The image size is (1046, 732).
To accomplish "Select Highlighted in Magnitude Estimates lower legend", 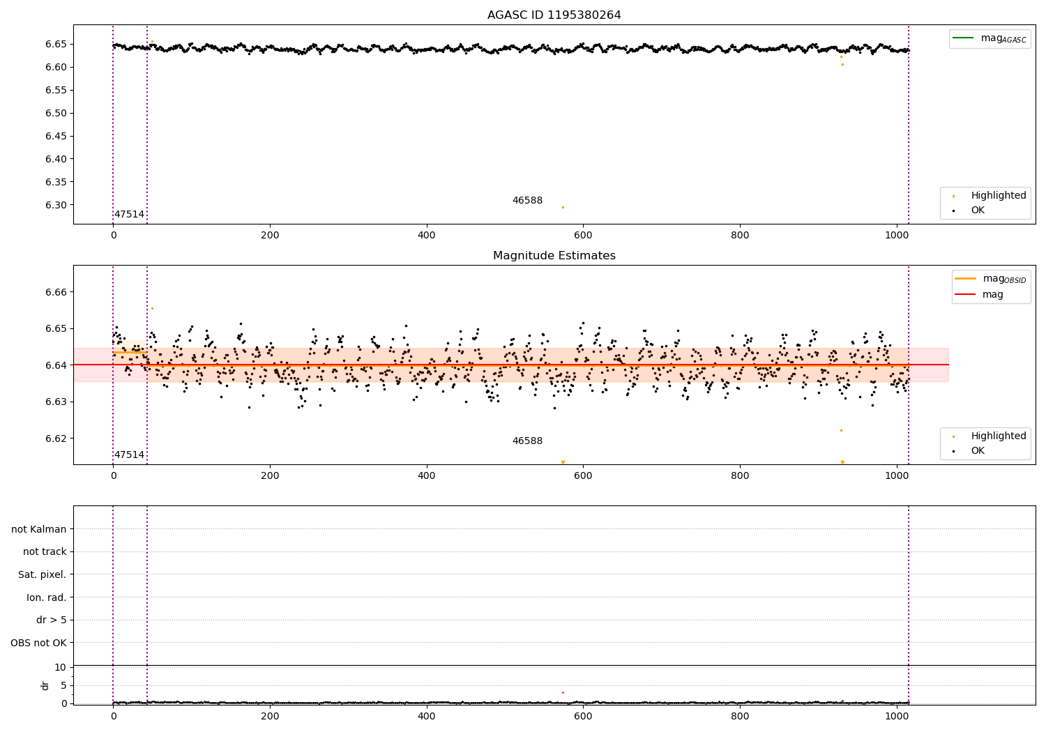I will pyautogui.click(x=999, y=436).
